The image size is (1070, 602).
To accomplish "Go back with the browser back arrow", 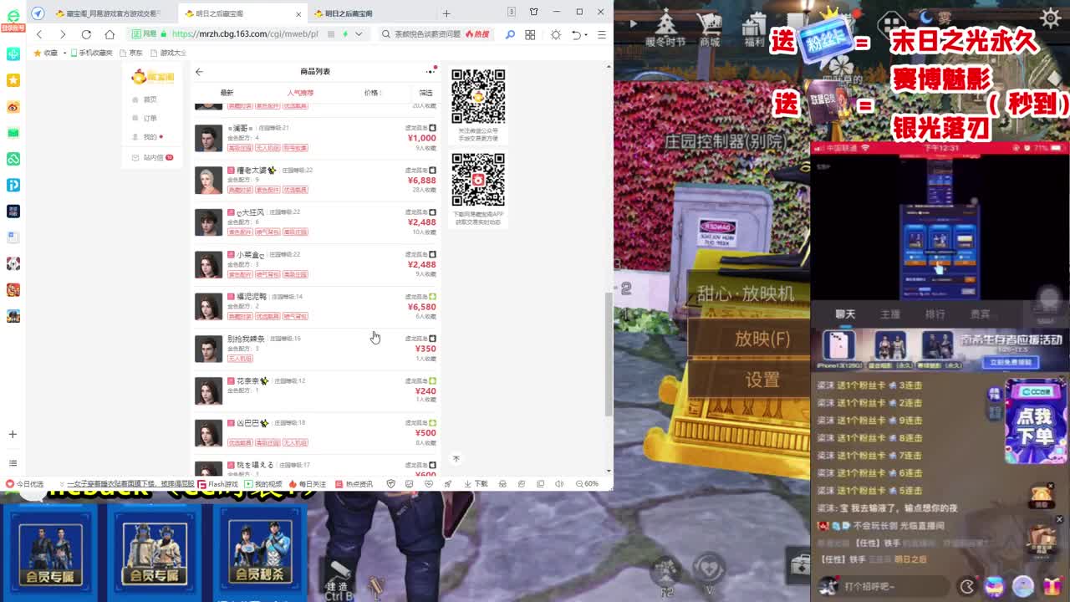I will pyautogui.click(x=39, y=34).
